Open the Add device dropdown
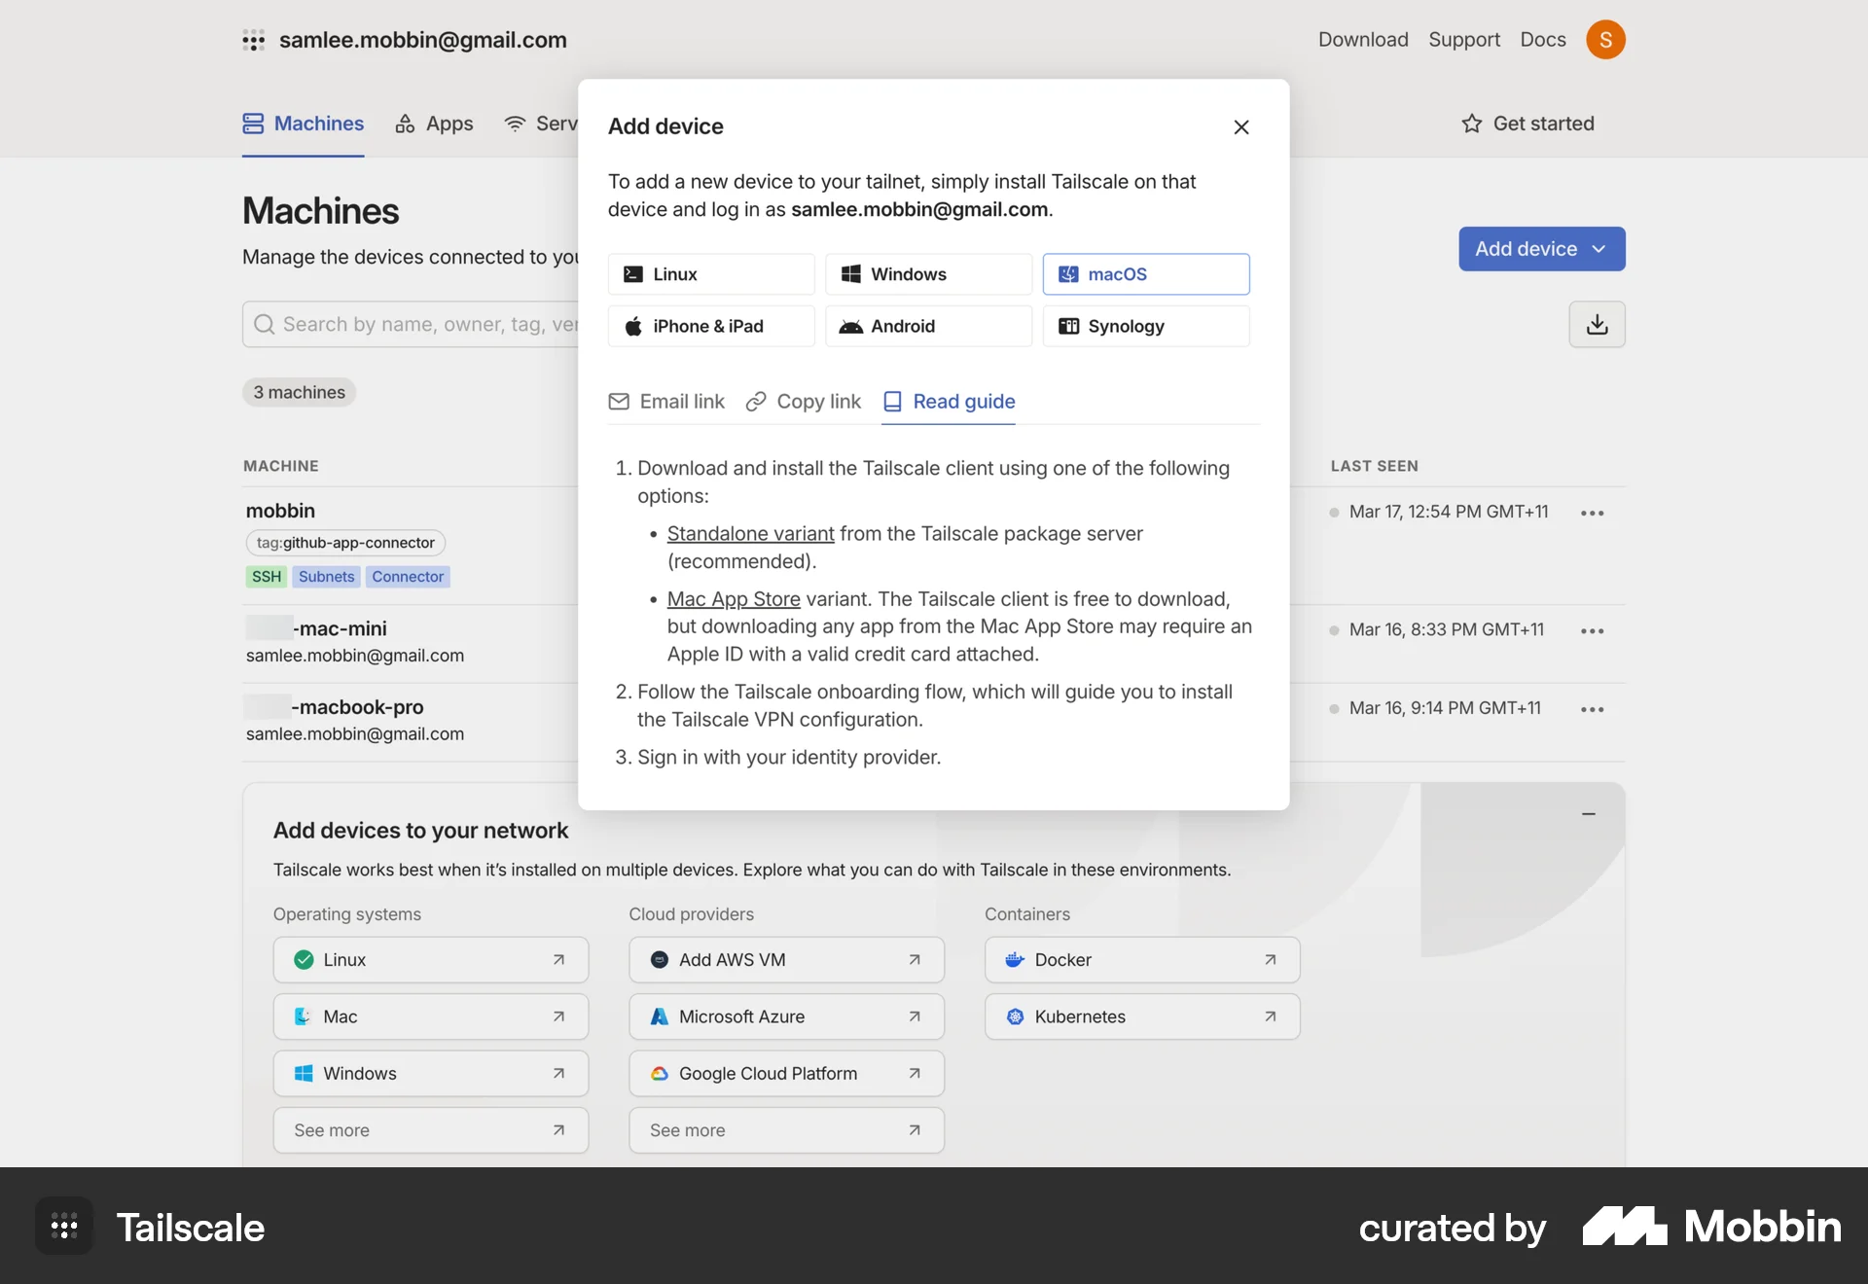 click(1541, 249)
